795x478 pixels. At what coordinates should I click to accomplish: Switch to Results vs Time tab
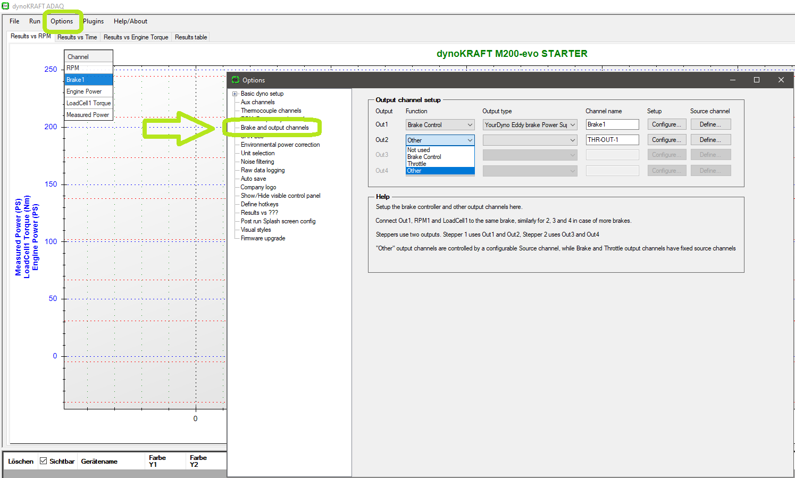click(77, 37)
